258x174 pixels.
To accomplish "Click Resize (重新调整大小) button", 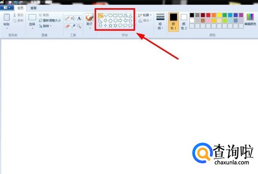I will (49, 20).
